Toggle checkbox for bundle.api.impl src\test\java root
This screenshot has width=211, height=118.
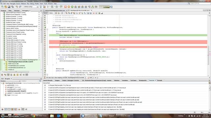tap(45, 100)
